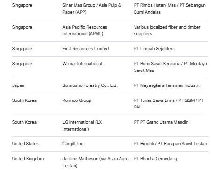Click 'PT Mayangkara Tanaman Industri' cell

(166, 85)
